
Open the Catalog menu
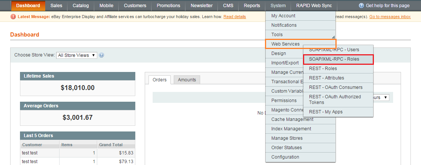[81, 6]
